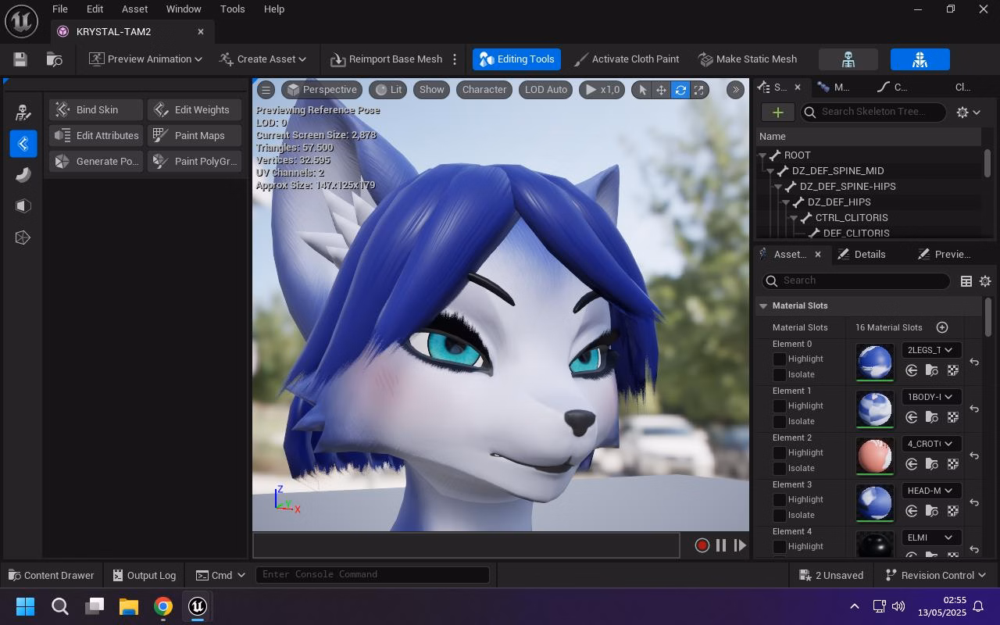Open the Preview Animation dropdown
Image resolution: width=1000 pixels, height=625 pixels.
pyautogui.click(x=145, y=59)
